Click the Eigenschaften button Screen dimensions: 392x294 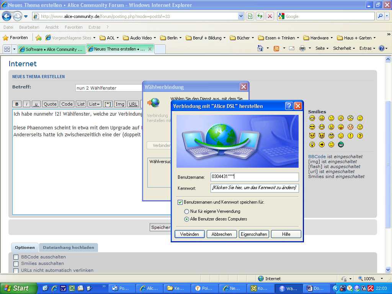pos(254,234)
